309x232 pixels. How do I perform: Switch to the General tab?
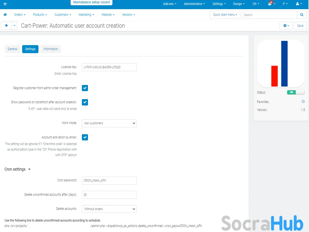pyautogui.click(x=12, y=49)
